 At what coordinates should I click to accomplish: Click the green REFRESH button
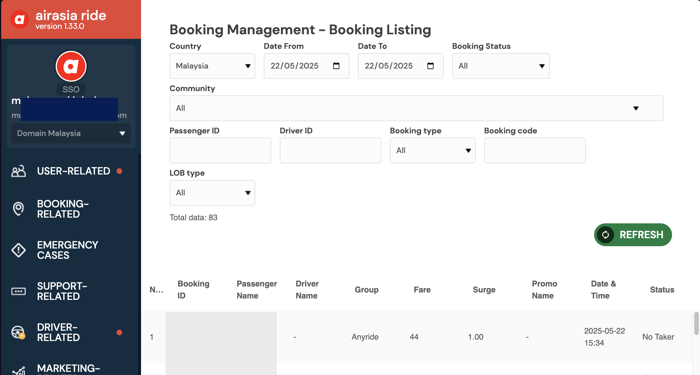point(633,235)
